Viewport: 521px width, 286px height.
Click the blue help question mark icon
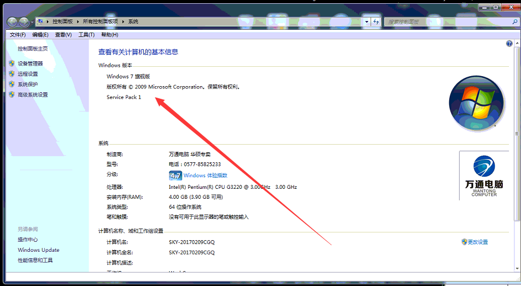coord(509,44)
